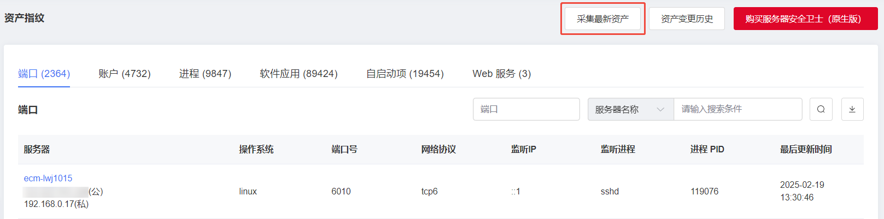Click the 请输入搜索条件 search box
This screenshot has width=884, height=219.
click(737, 109)
